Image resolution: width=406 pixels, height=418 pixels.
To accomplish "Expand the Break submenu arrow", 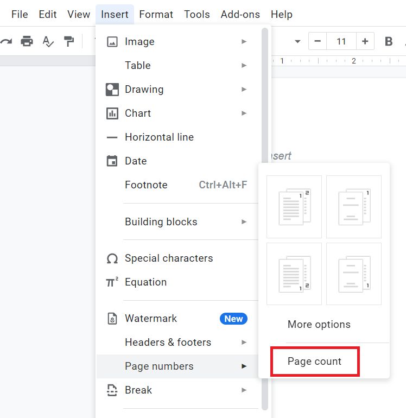I will 244,390.
